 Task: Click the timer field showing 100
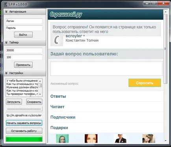coord(24,57)
